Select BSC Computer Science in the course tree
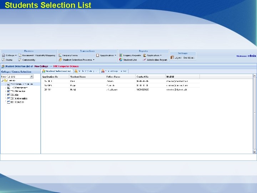The width and height of the screenshot is (257, 193). click(x=22, y=84)
